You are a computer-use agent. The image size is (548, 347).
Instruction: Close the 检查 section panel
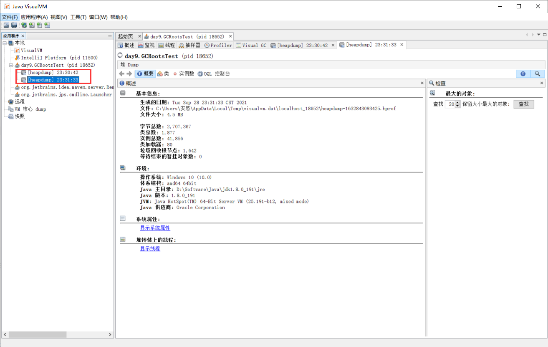coord(542,84)
